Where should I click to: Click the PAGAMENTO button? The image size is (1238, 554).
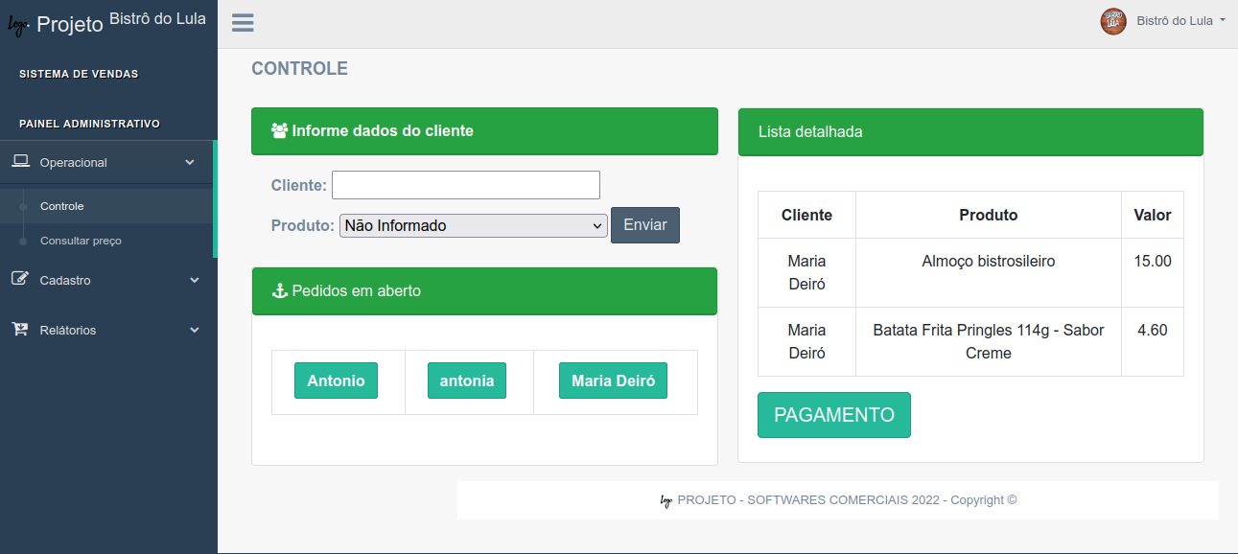coord(833,414)
